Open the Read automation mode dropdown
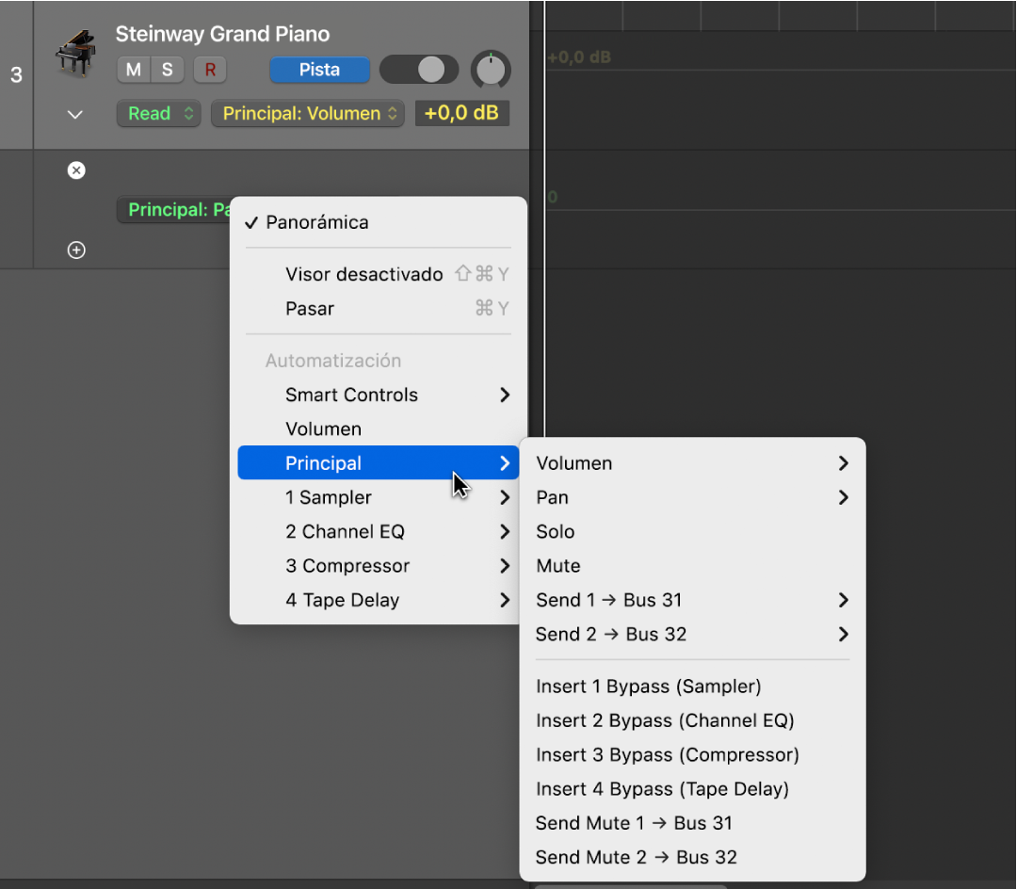Screen dimensions: 1017x889 coord(158,114)
